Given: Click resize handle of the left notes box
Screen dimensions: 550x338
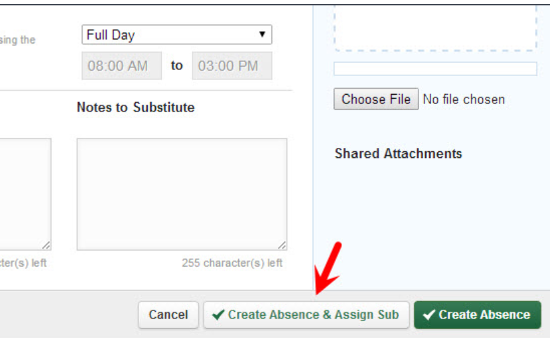Looking at the screenshot, I should coord(46,245).
